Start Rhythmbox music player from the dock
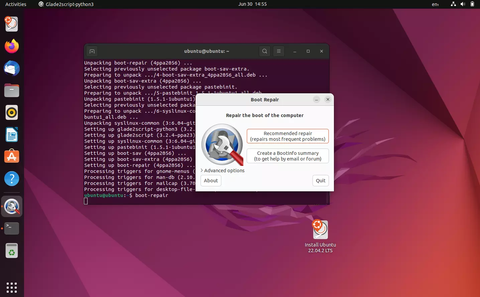The width and height of the screenshot is (480, 297). [12, 112]
